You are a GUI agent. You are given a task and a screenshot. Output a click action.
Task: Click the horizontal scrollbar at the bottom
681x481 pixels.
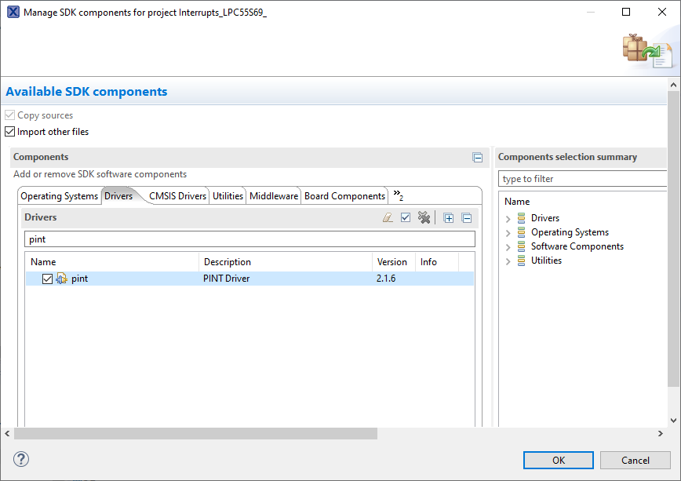pyautogui.click(x=195, y=434)
